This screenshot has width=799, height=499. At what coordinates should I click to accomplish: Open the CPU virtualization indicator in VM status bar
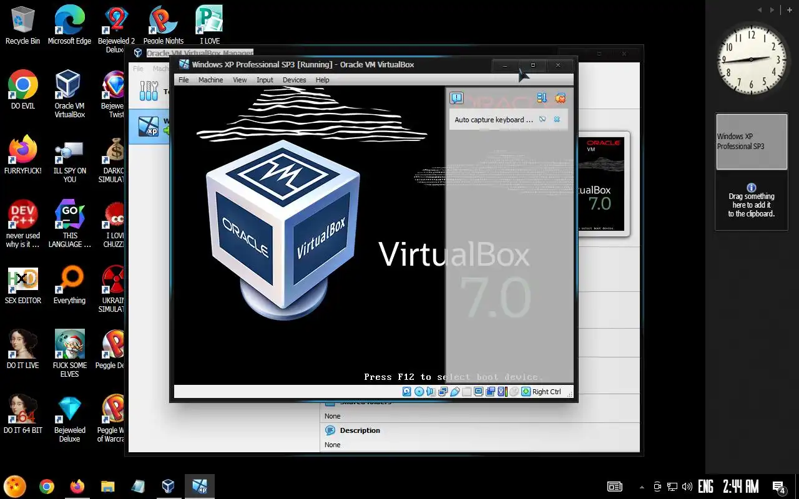502,392
